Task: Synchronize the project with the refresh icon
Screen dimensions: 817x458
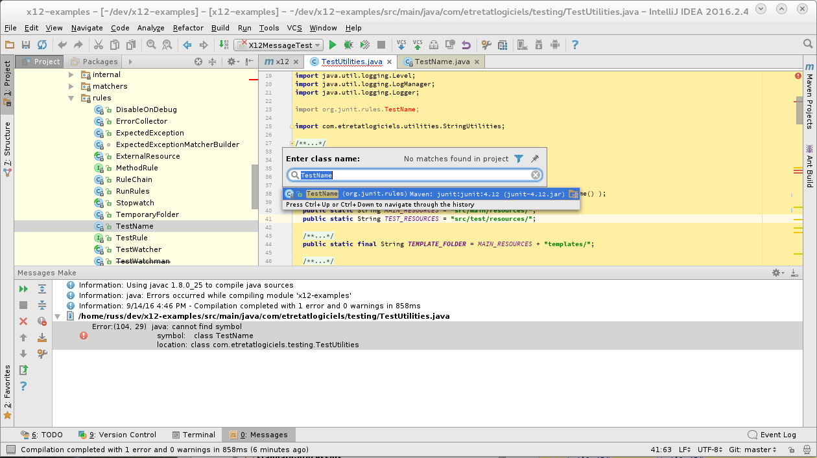Action: point(42,45)
